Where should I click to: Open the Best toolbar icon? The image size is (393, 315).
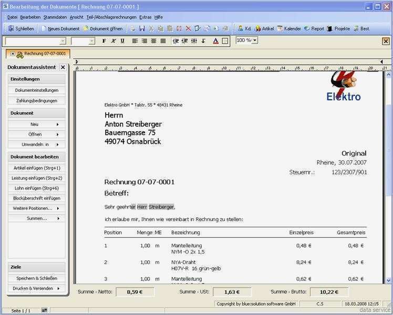pyautogui.click(x=361, y=28)
